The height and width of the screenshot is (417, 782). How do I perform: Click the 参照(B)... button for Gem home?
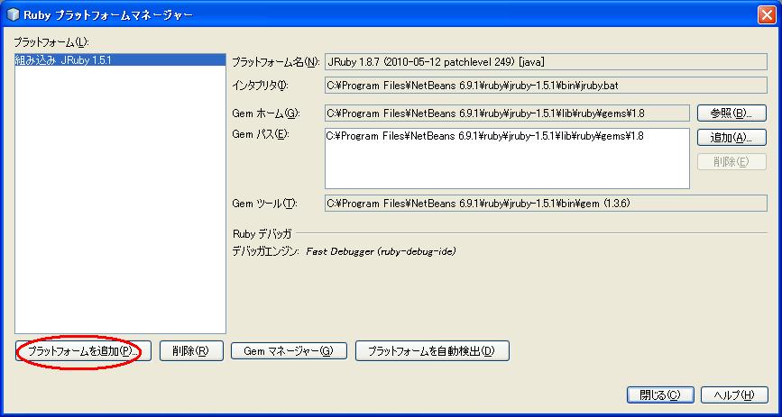pyautogui.click(x=731, y=113)
